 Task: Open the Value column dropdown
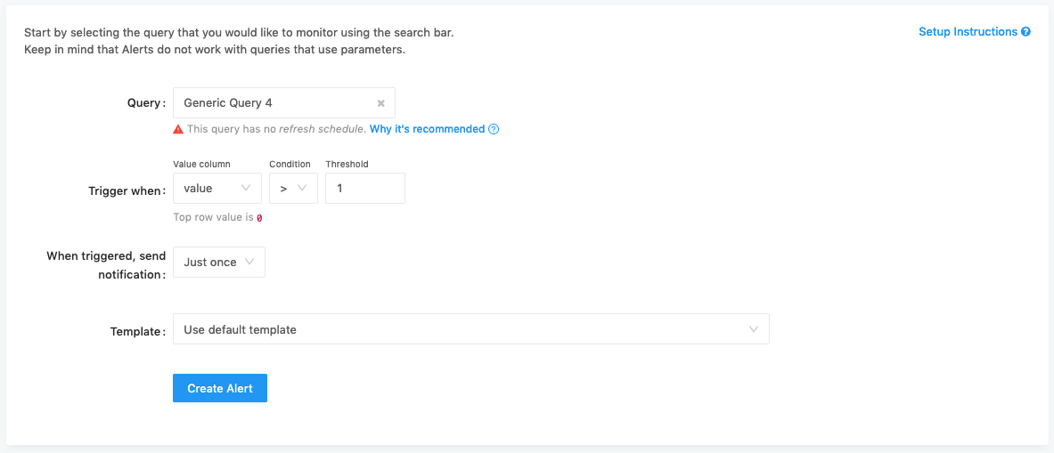click(217, 189)
